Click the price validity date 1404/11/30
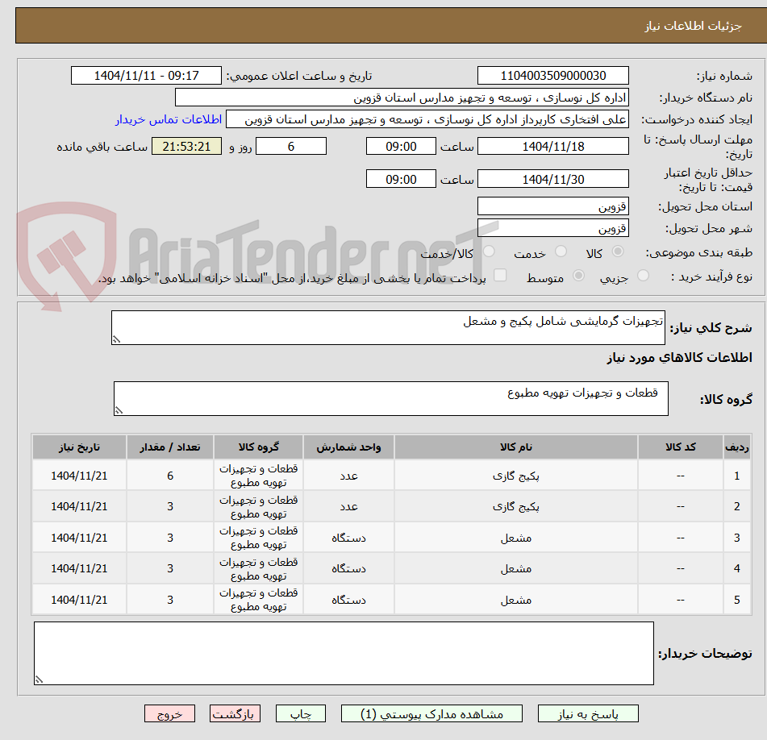The image size is (767, 740). click(553, 179)
